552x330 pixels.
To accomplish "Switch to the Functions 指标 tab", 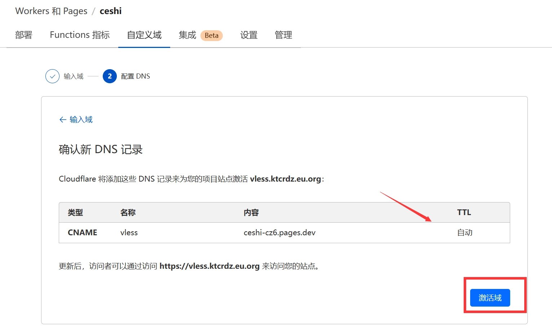I will pyautogui.click(x=80, y=35).
